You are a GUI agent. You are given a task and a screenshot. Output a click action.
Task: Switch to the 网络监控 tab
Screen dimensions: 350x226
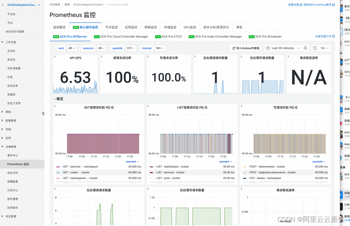[150, 27]
